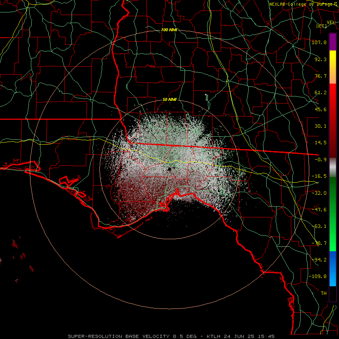The image size is (339, 339).
Task: Click the 45.6 velocity scale value
Action: (x=321, y=109)
